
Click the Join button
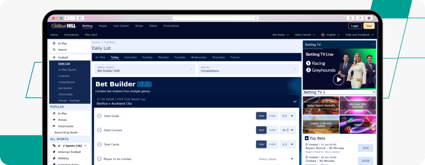click(369, 26)
